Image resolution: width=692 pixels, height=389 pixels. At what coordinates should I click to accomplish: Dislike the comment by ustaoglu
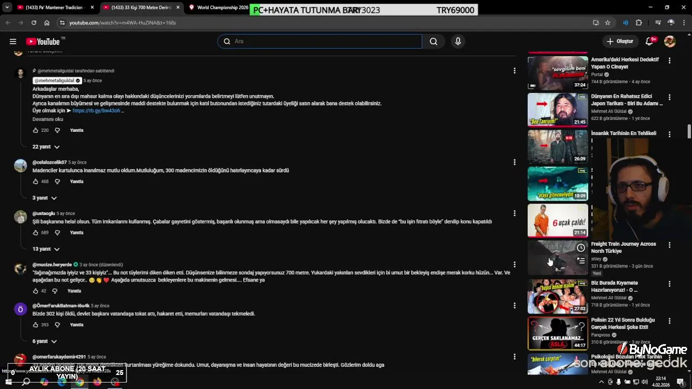(x=57, y=232)
